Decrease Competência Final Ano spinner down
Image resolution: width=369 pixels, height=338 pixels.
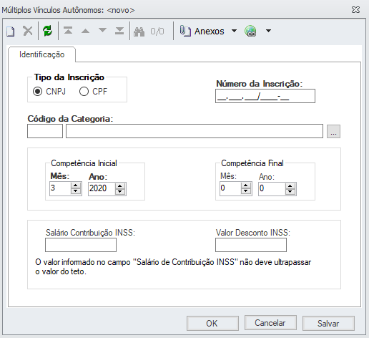point(290,191)
